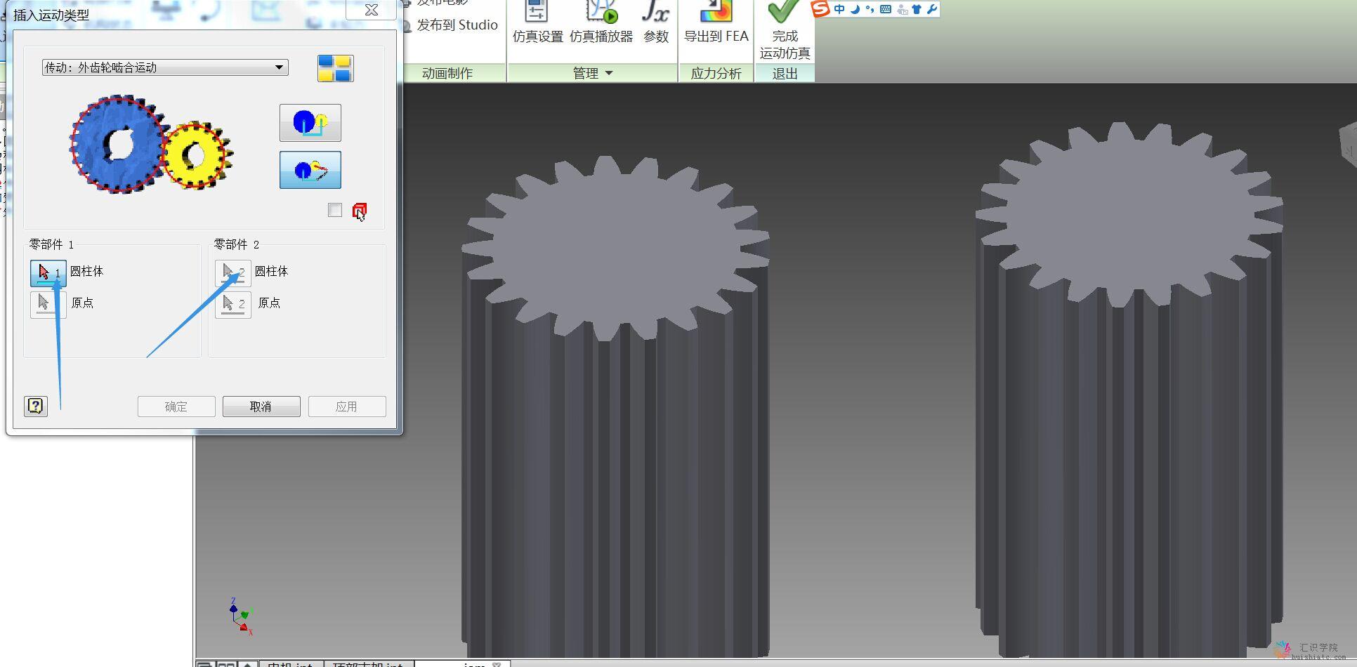
Task: Close the 插入运动类型 dialog
Action: click(x=372, y=10)
